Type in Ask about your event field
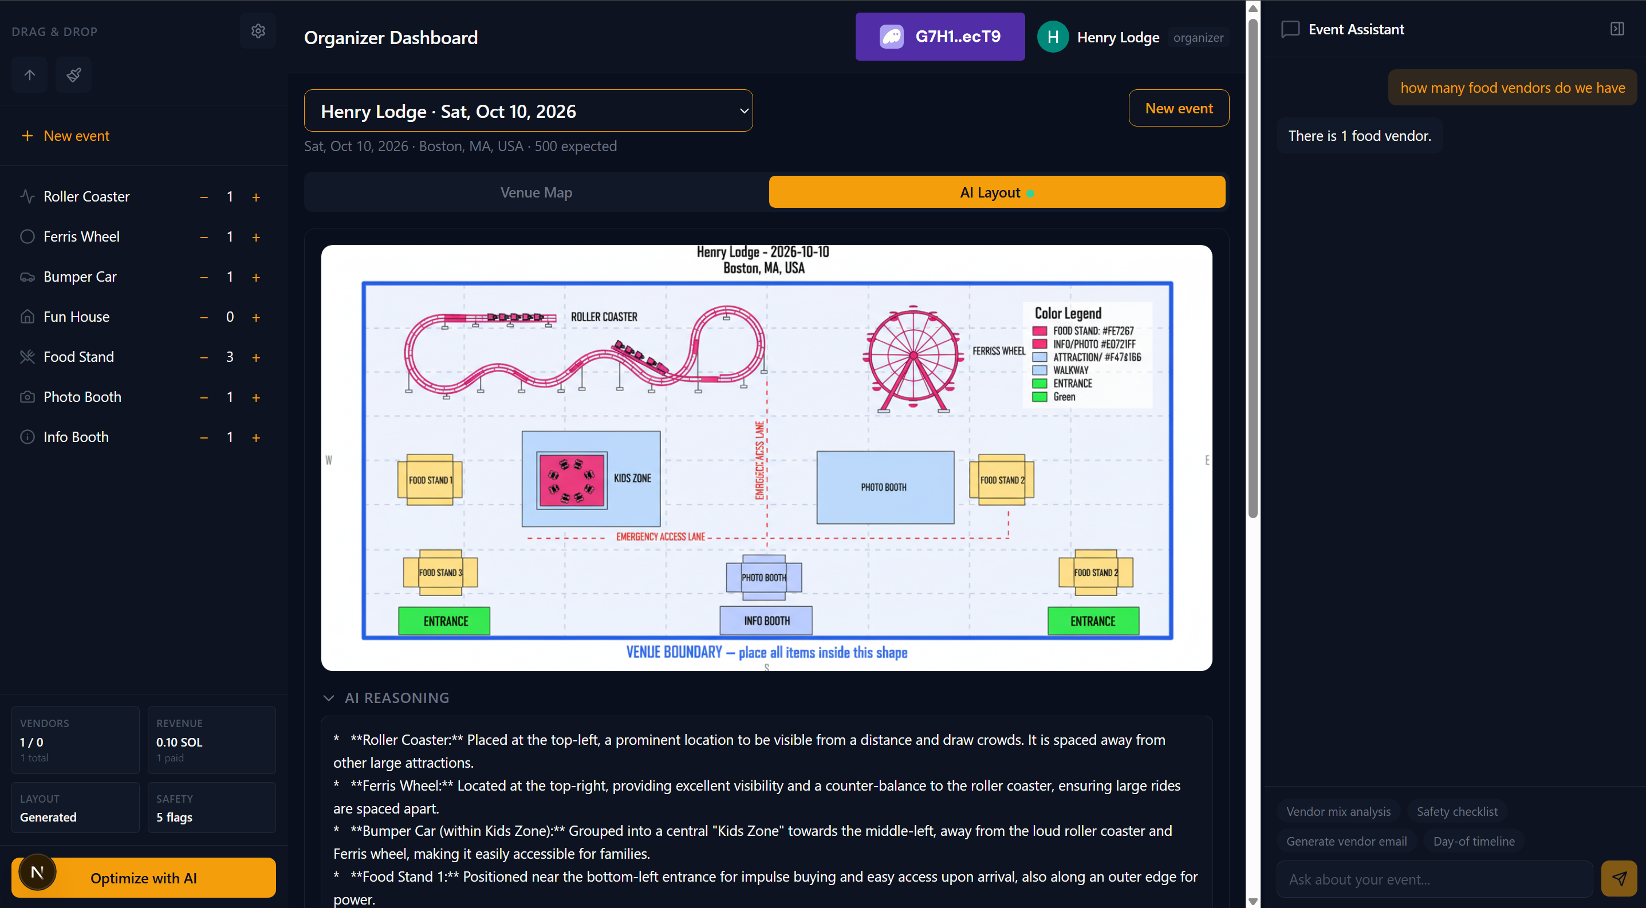This screenshot has width=1646, height=908. (x=1434, y=879)
